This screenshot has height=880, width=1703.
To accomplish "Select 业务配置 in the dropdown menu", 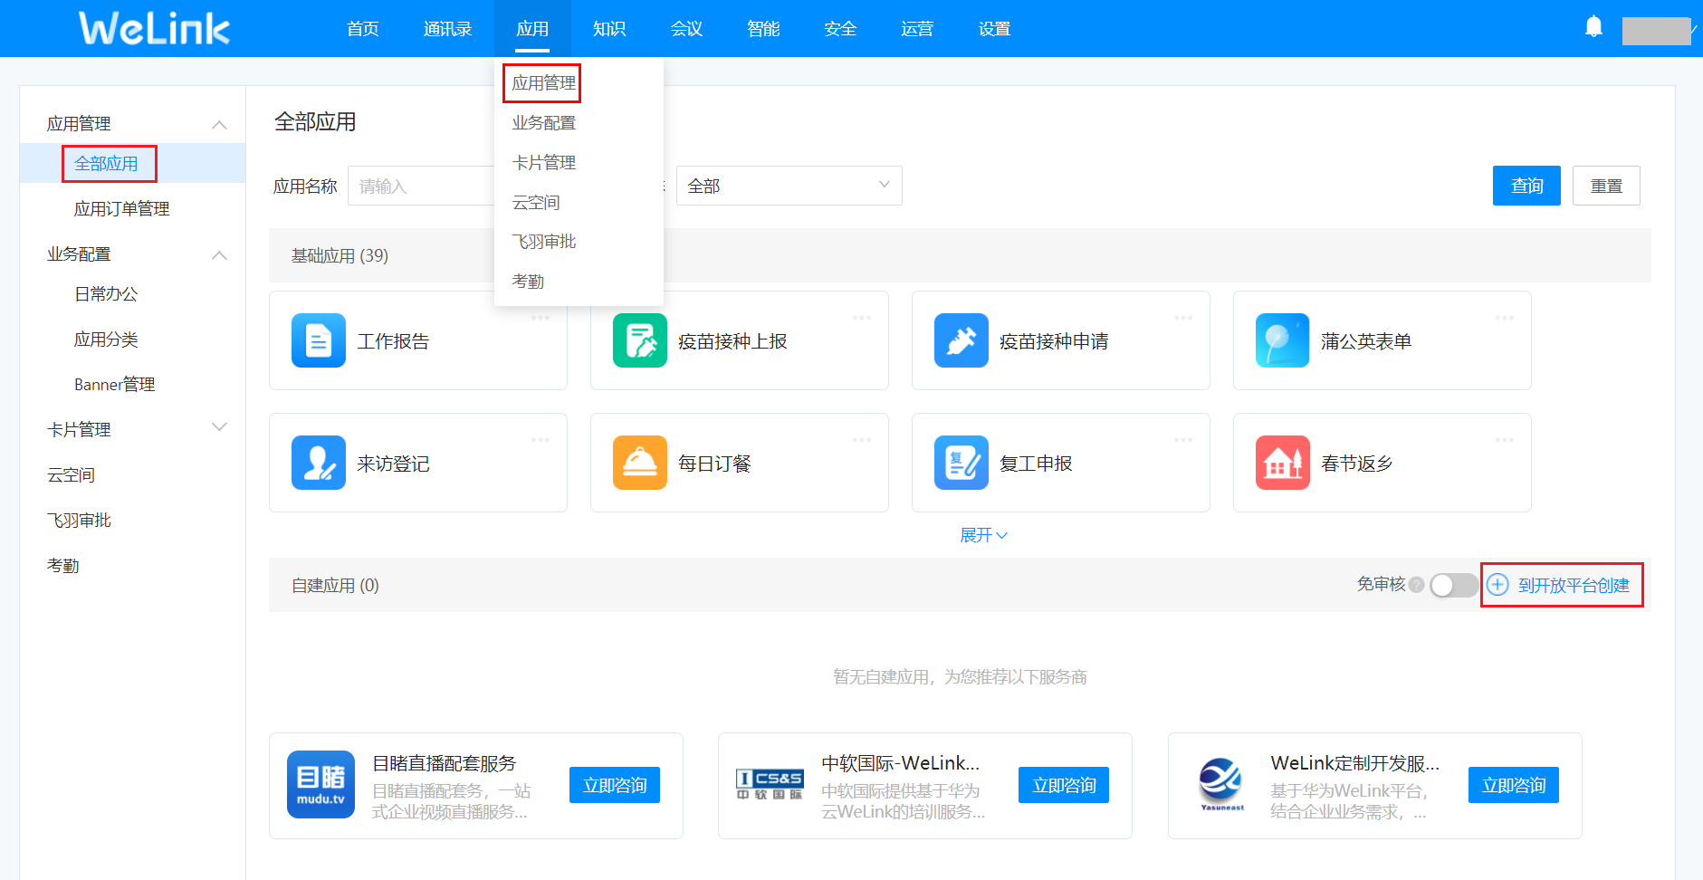I will [x=544, y=123].
